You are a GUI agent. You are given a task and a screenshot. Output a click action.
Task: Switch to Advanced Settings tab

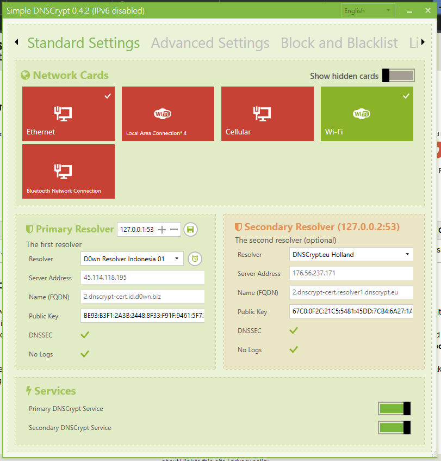[x=210, y=43]
